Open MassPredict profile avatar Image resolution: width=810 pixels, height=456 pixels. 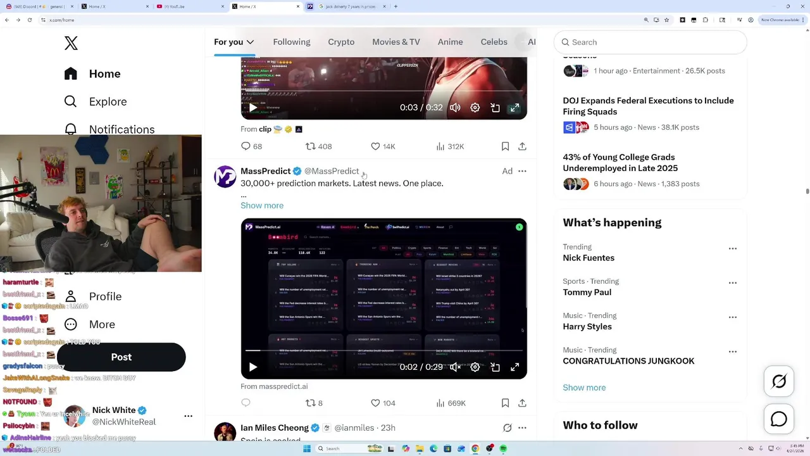click(x=225, y=177)
